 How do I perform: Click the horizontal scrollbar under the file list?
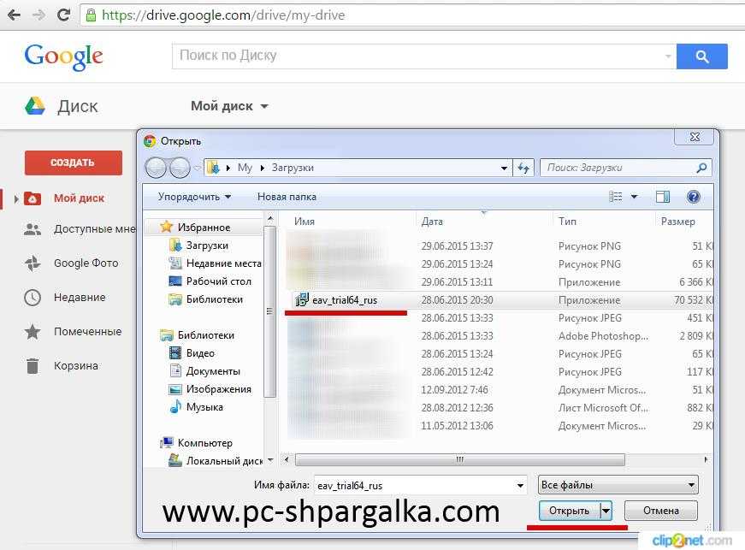point(460,459)
